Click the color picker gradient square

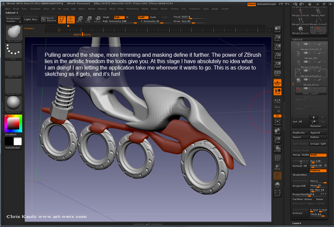[x=13, y=124]
